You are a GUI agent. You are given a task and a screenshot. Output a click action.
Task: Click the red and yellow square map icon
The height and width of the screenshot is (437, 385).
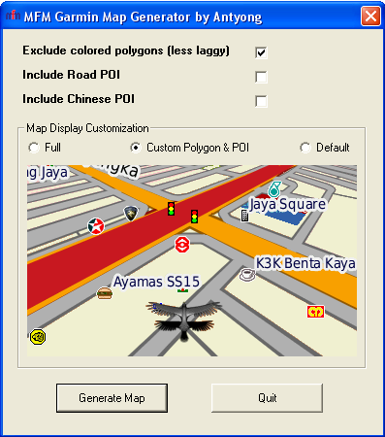[x=315, y=312]
